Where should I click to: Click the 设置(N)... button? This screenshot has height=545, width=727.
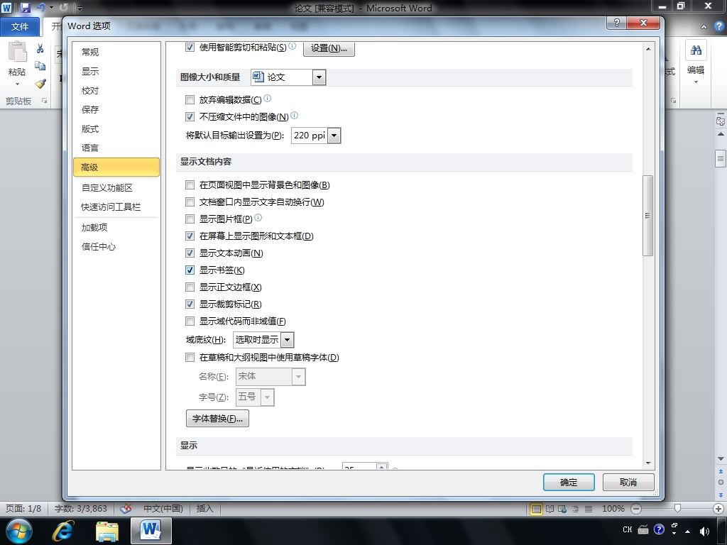(329, 48)
